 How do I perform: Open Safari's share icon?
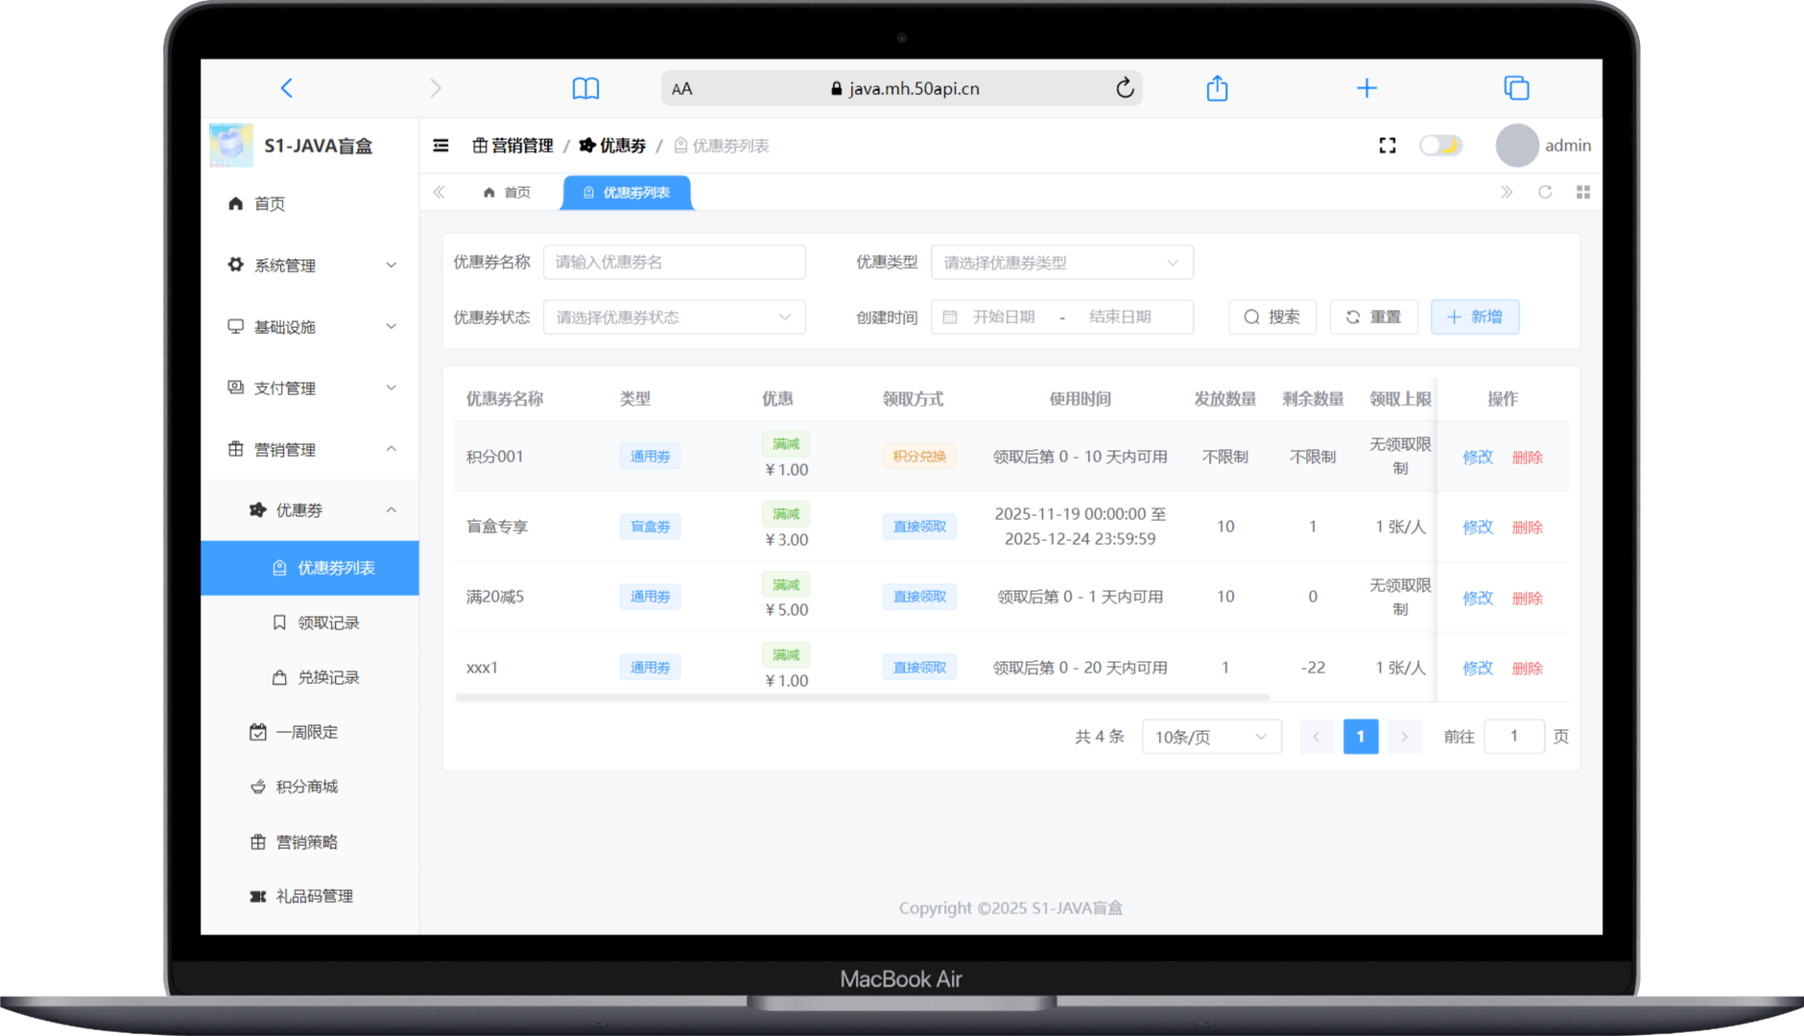tap(1217, 87)
